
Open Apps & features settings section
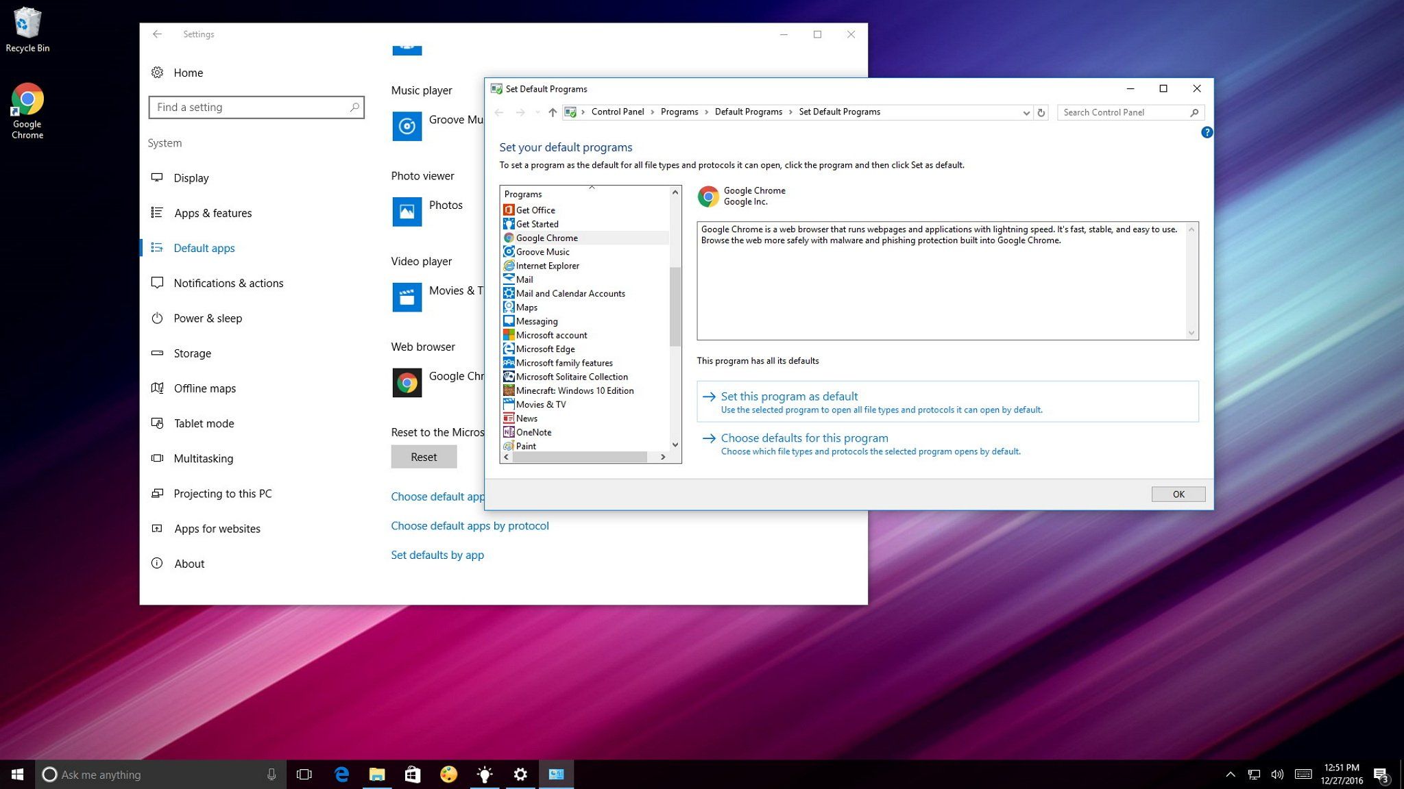point(213,213)
